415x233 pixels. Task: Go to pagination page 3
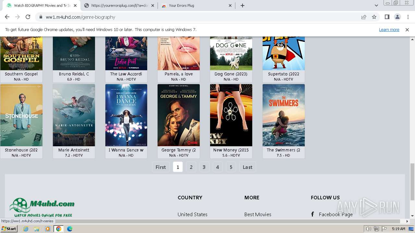204,167
